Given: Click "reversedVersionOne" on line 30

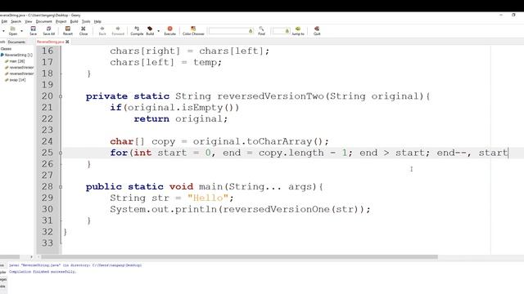Looking at the screenshot, I should pos(277,209).
